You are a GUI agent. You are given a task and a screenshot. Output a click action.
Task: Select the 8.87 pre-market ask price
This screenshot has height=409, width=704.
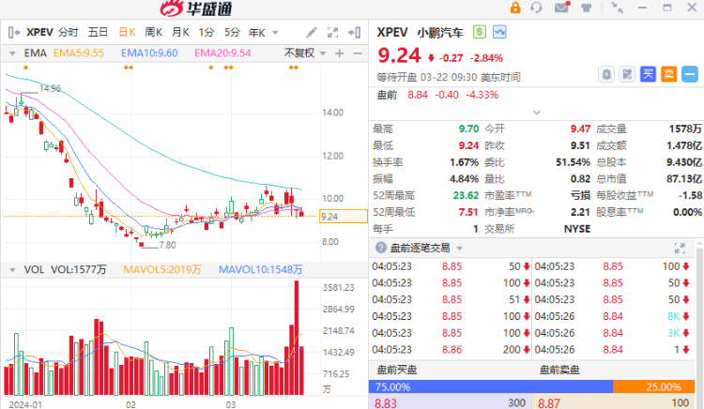[549, 403]
